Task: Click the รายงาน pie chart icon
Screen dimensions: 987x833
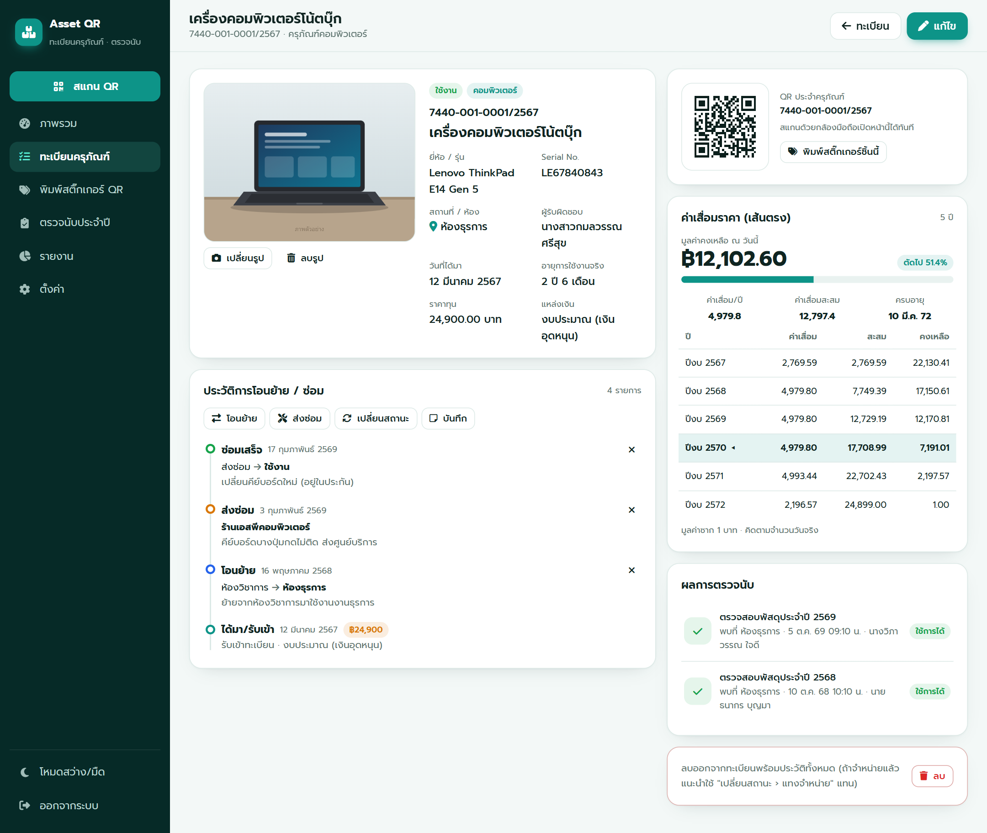Action: tap(25, 256)
